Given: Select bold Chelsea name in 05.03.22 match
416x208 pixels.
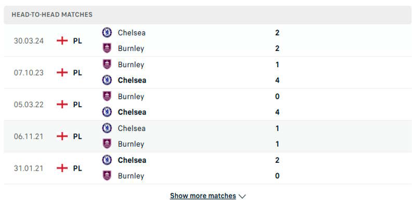Looking at the screenshot, I should coord(132,112).
